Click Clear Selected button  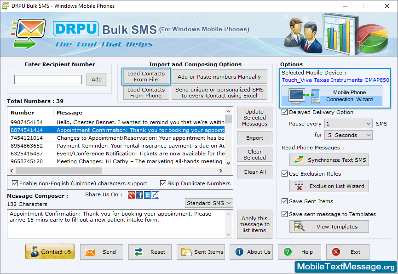point(254,155)
